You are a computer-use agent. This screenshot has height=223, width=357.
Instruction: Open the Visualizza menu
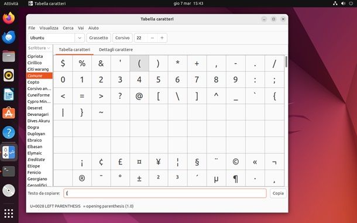pos(49,28)
